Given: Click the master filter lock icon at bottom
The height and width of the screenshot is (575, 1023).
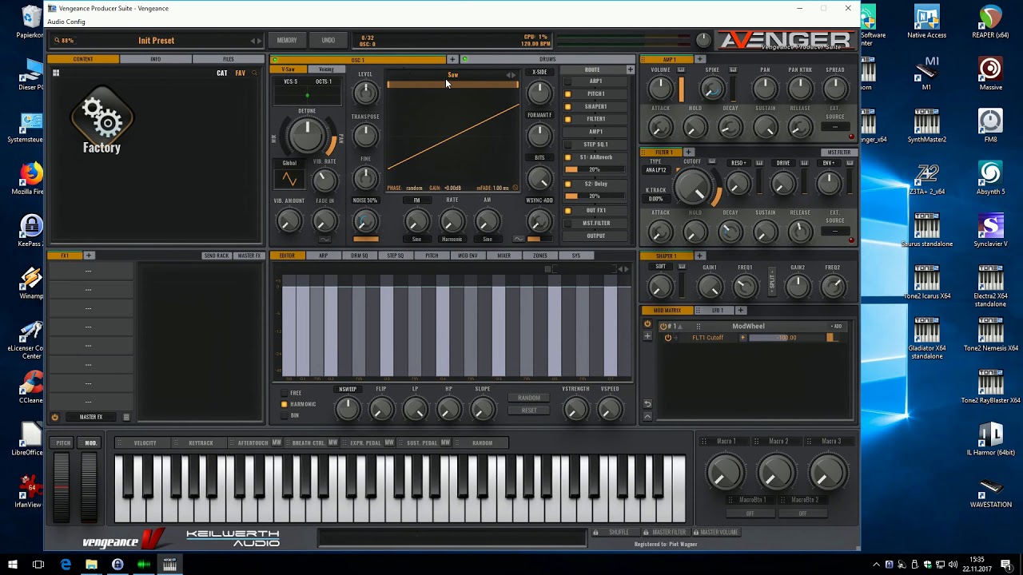Looking at the screenshot, I should pyautogui.click(x=646, y=532).
